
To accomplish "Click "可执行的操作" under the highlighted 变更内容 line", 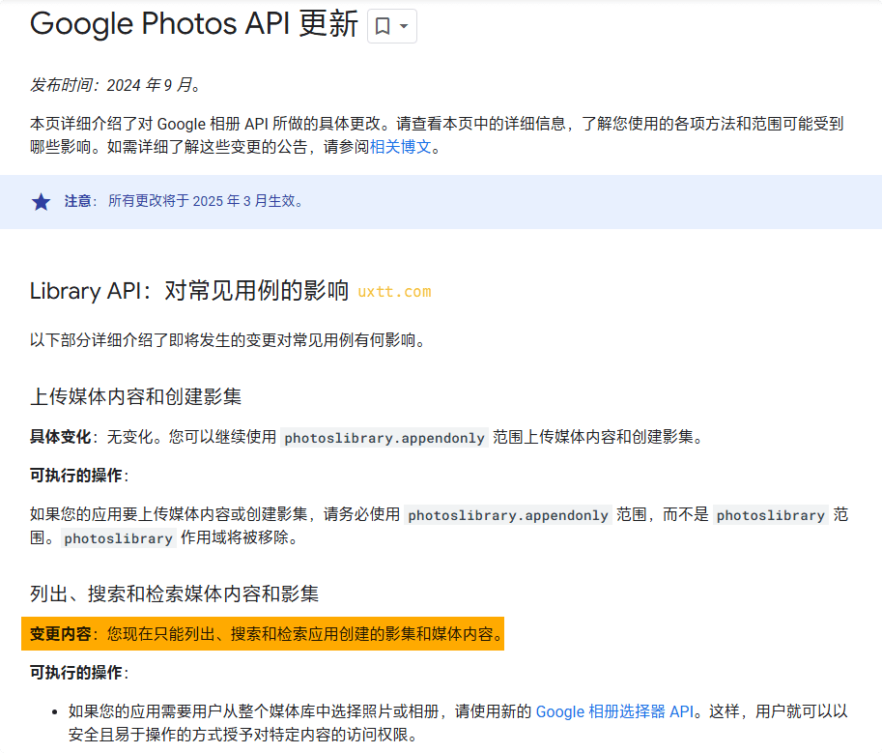I will 76,673.
